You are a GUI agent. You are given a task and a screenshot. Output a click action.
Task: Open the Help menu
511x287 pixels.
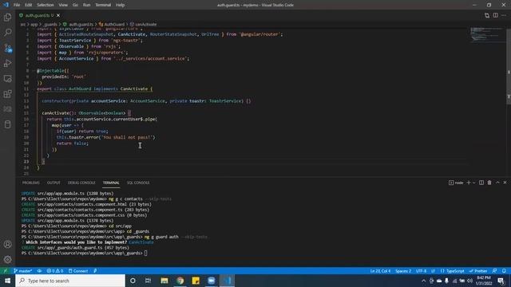[120, 5]
